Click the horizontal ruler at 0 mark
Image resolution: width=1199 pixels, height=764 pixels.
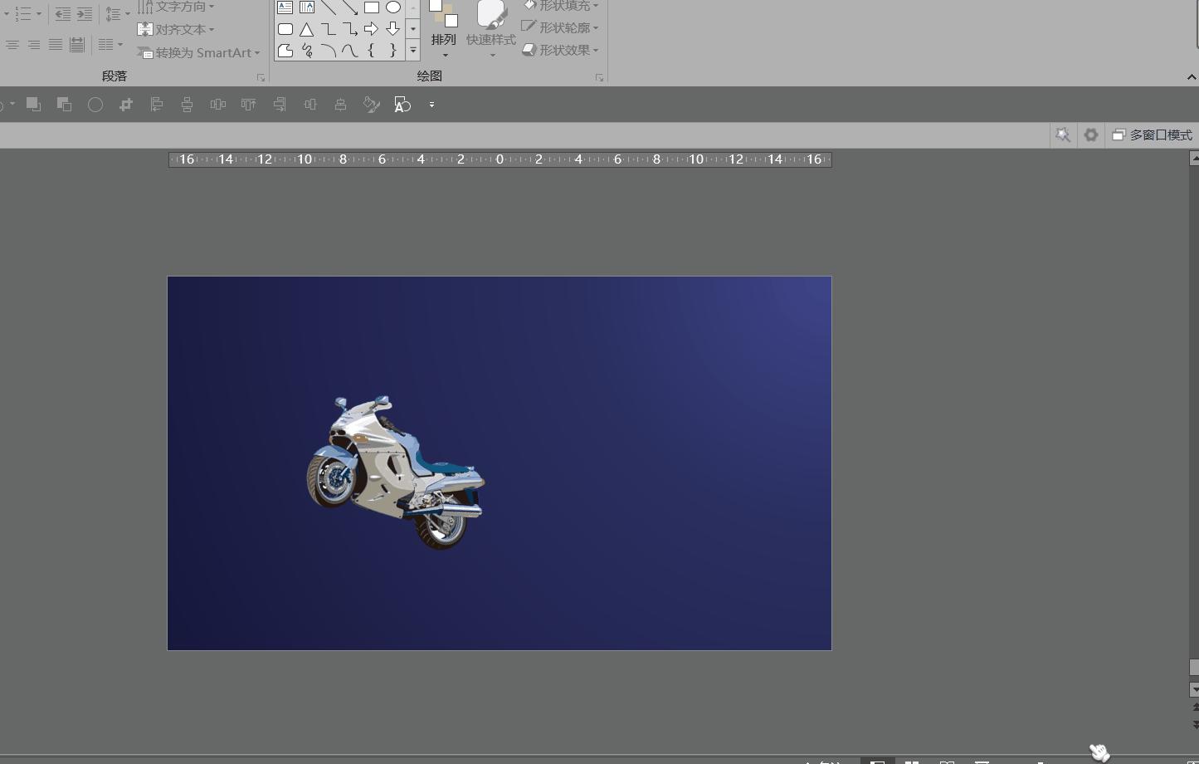coord(500,159)
